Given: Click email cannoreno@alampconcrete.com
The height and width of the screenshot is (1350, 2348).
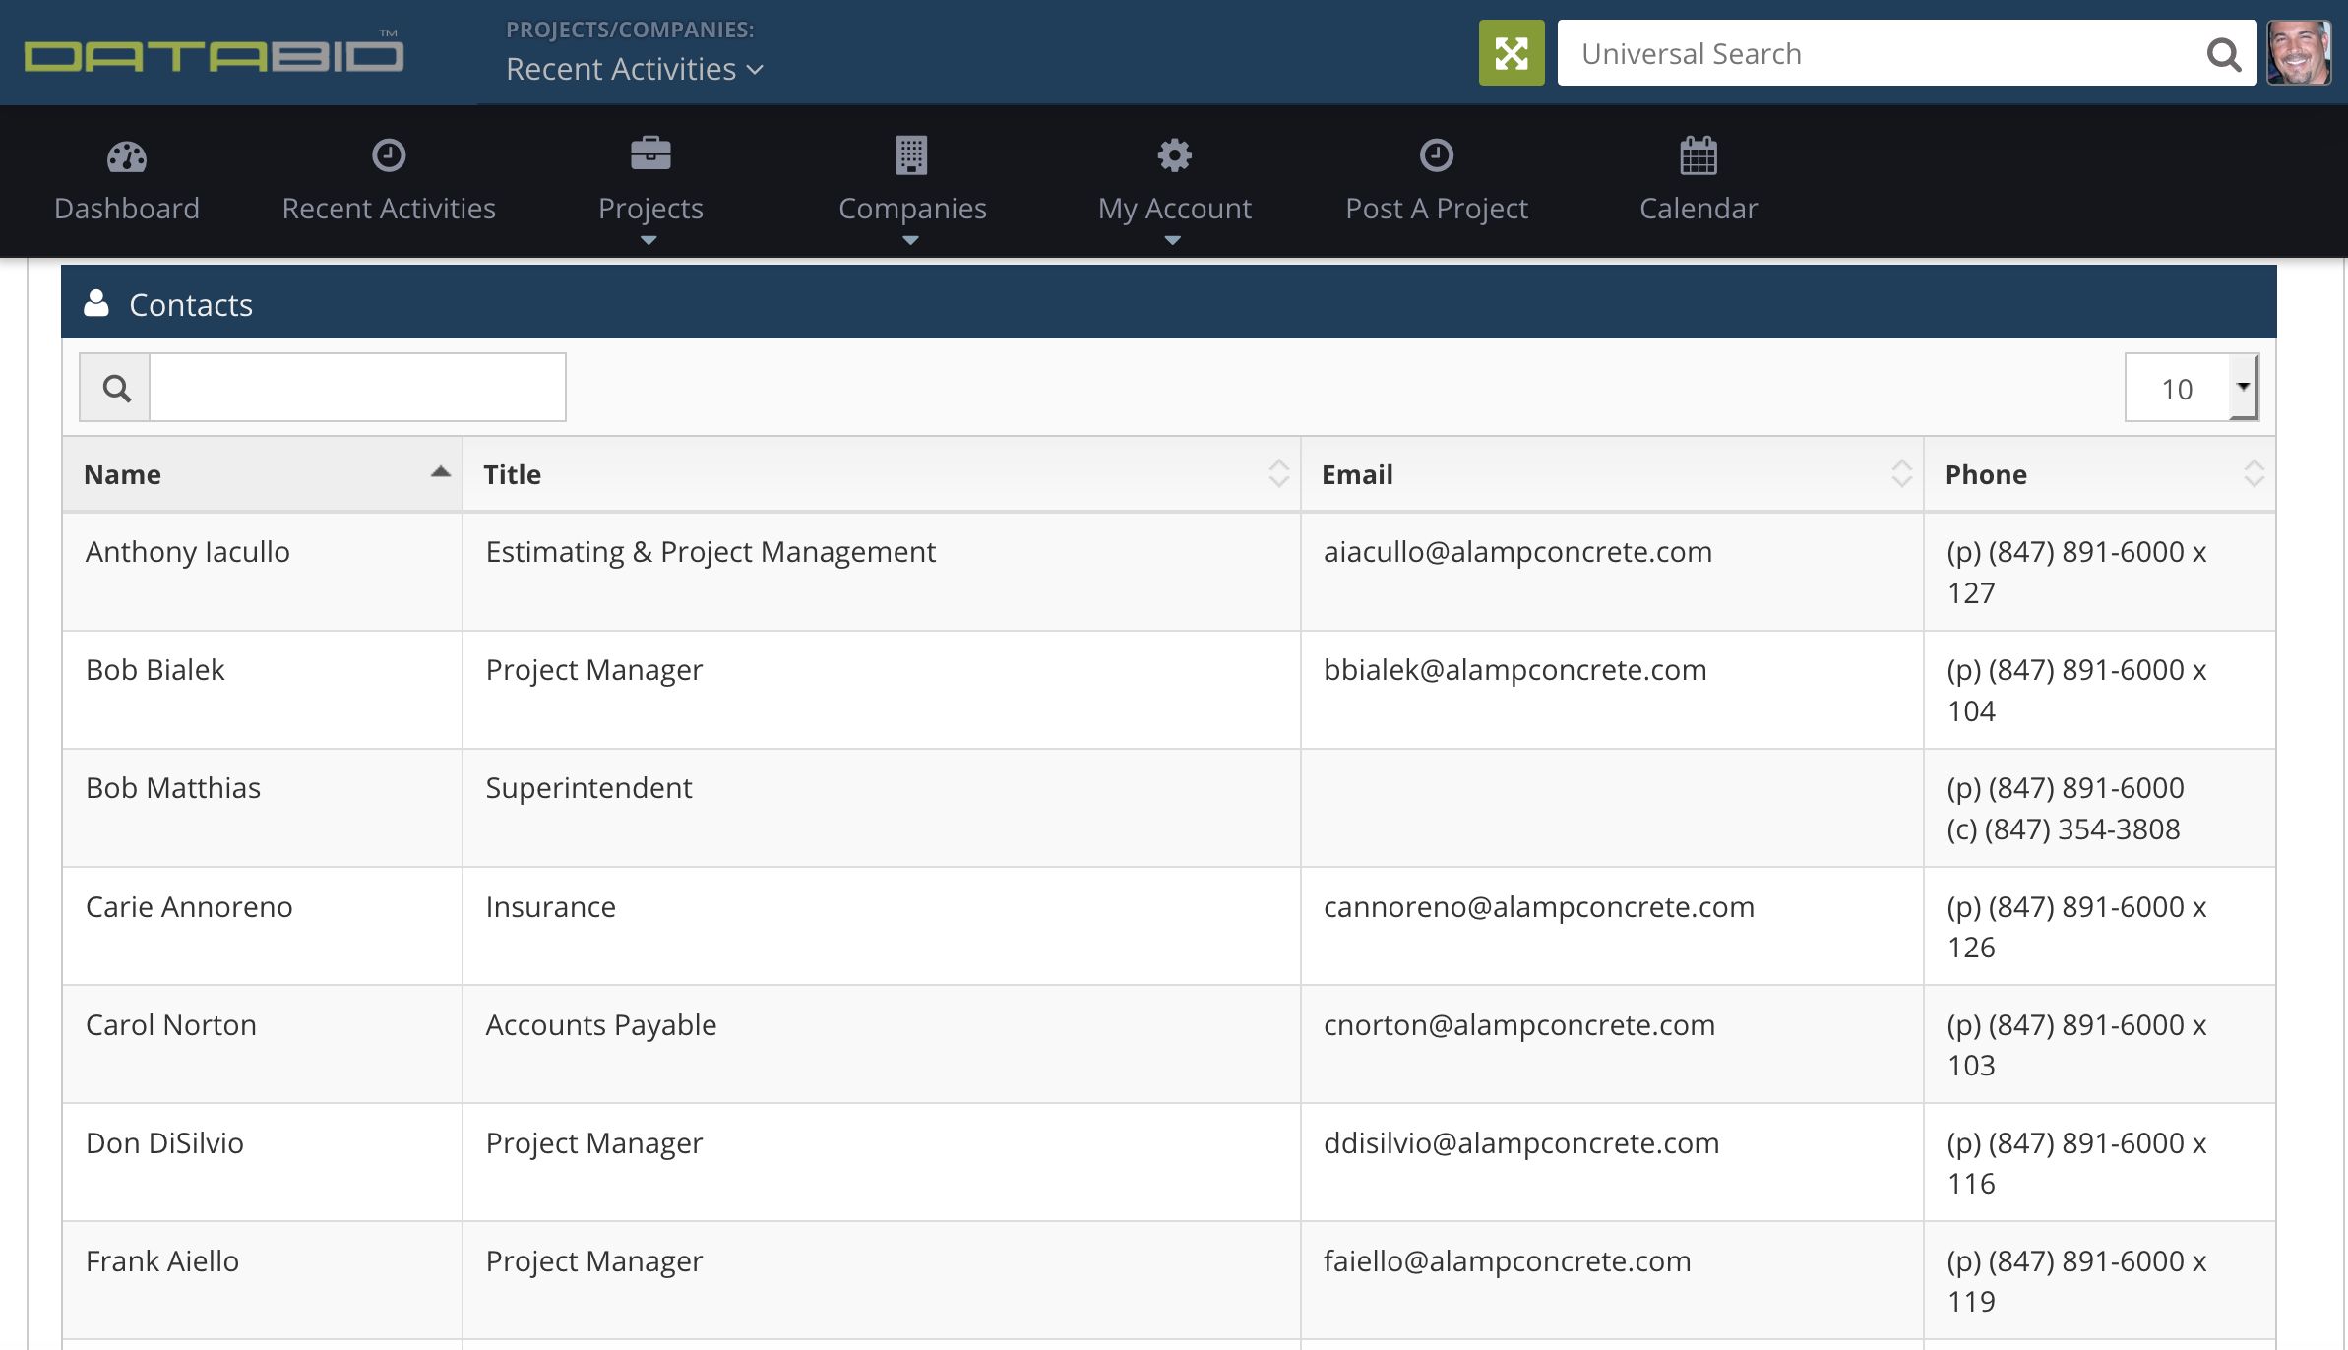Looking at the screenshot, I should (1538, 907).
